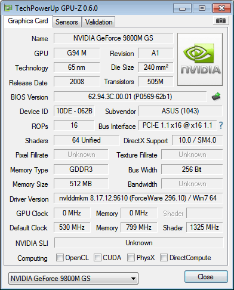Click the Computing label
The image size is (234, 290).
tap(32, 258)
